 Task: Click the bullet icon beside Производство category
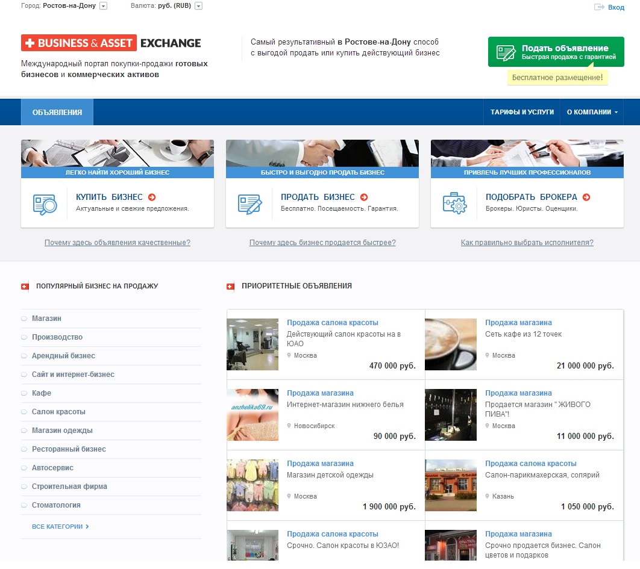click(x=25, y=337)
